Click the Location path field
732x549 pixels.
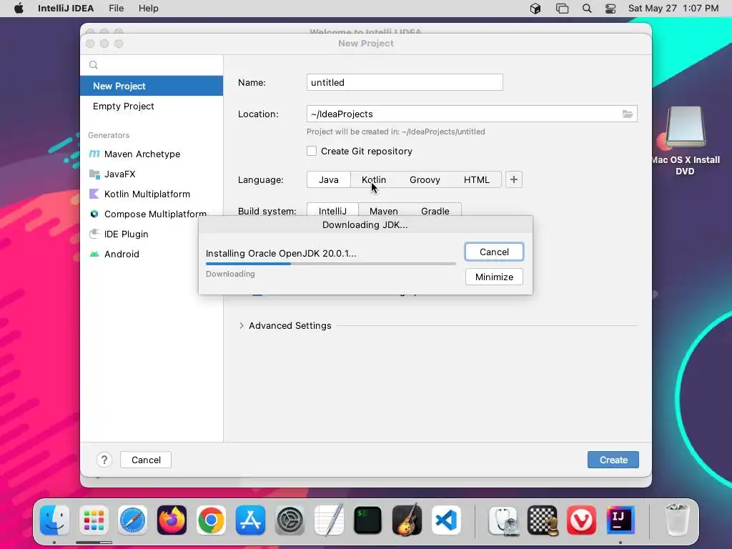pos(472,114)
